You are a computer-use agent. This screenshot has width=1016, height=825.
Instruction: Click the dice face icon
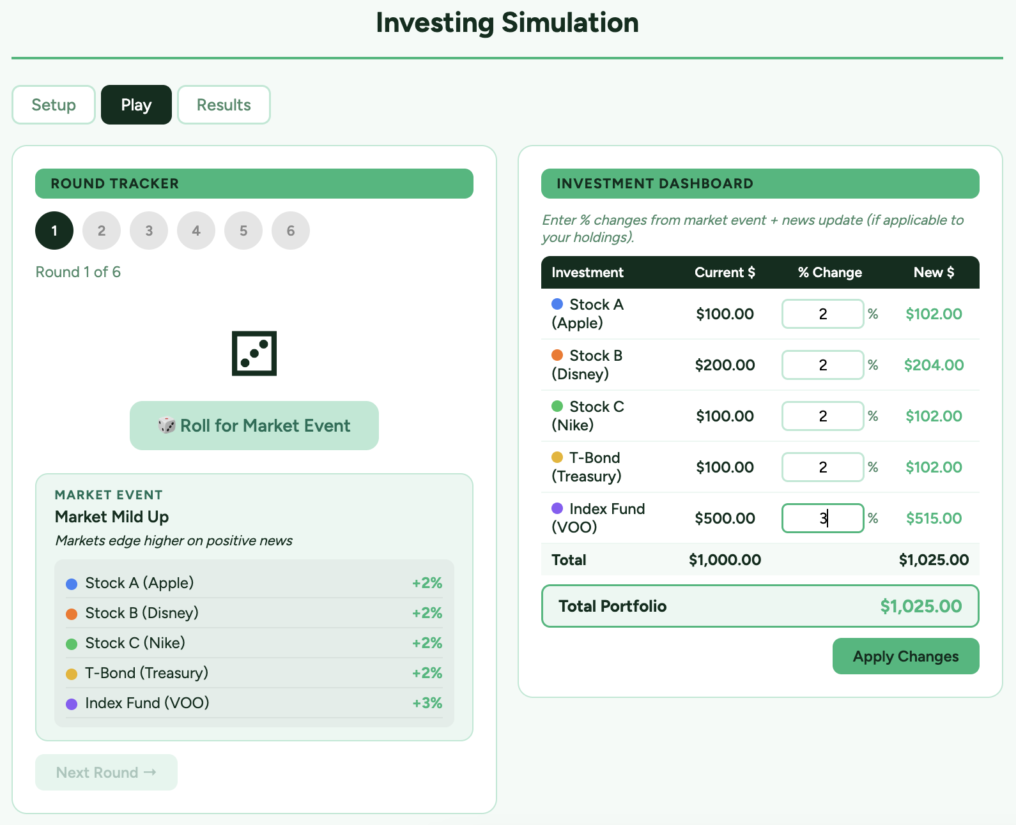coord(254,353)
